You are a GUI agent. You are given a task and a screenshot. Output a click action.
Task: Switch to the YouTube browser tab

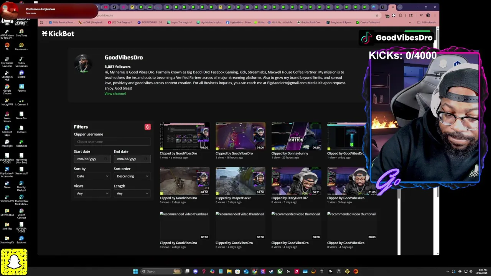[x=105, y=7]
